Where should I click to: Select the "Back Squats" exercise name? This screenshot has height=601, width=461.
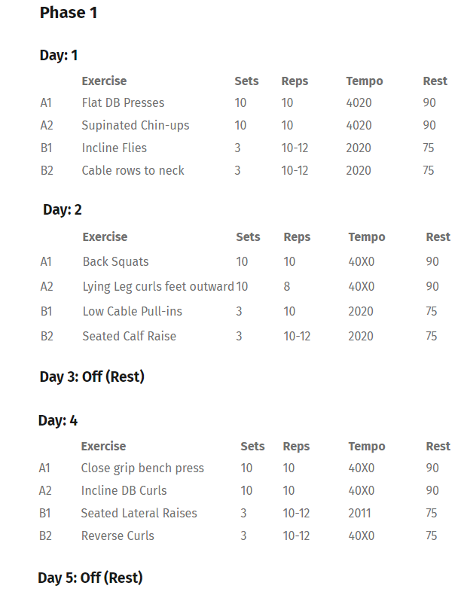[116, 262]
